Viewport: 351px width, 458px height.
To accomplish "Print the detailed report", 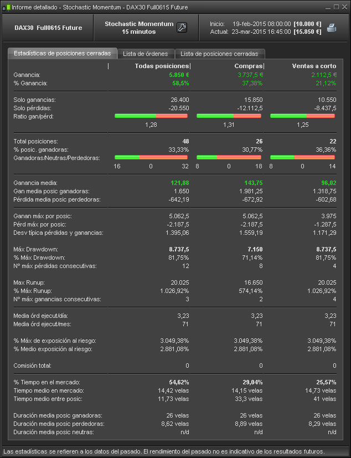I will pyautogui.click(x=332, y=28).
